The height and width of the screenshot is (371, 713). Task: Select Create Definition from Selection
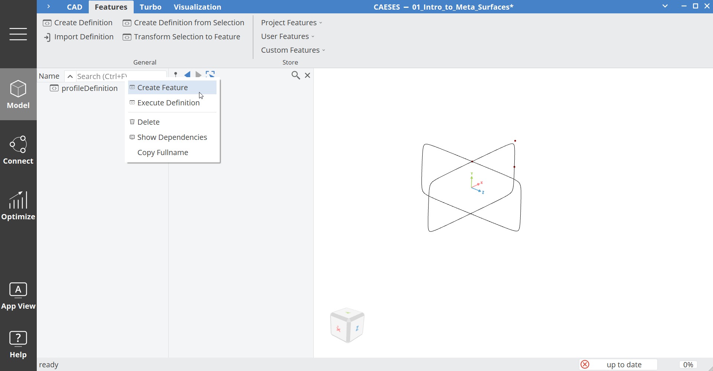(183, 23)
